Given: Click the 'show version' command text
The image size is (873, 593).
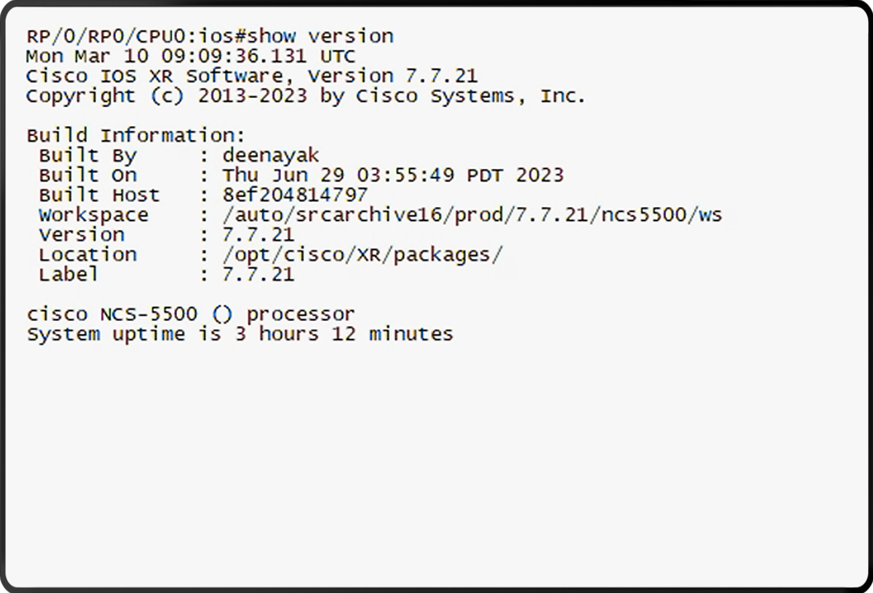Looking at the screenshot, I should pyautogui.click(x=320, y=37).
